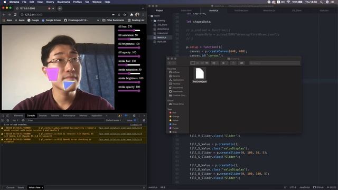Viewport: 338px width, 190px height.
Task: Adjust the stroke opacity slider
Action: point(129,91)
